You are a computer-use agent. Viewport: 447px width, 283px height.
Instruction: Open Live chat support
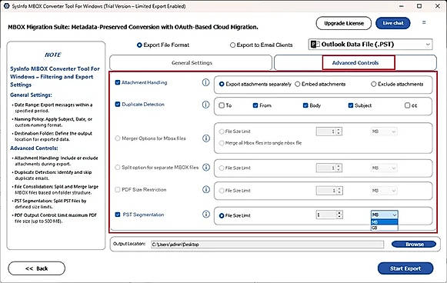point(393,23)
